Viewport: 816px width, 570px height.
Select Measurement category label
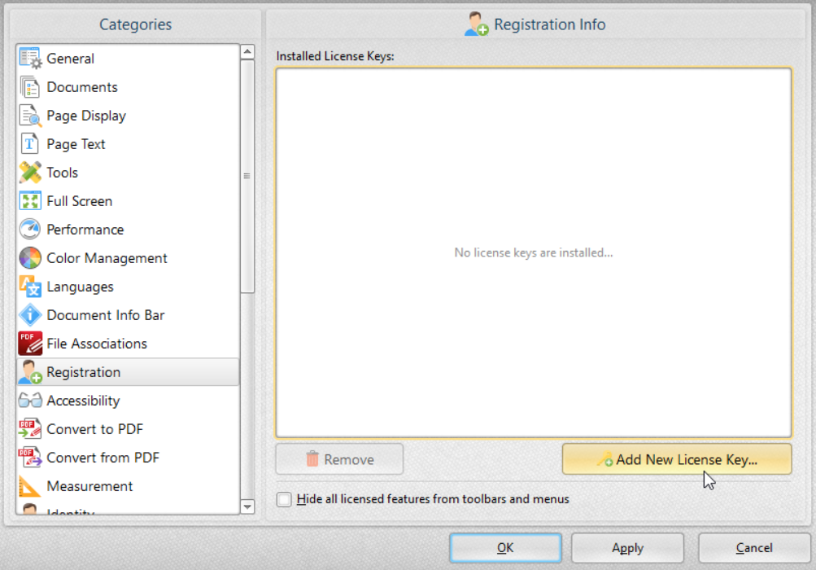tap(90, 486)
